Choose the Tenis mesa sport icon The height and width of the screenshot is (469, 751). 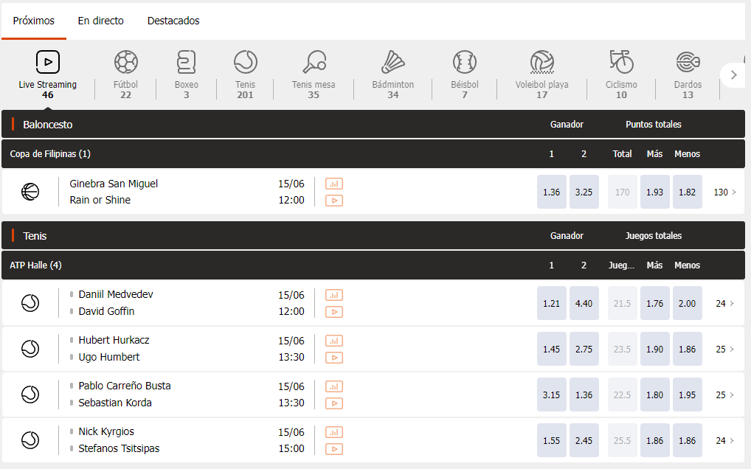pyautogui.click(x=314, y=62)
